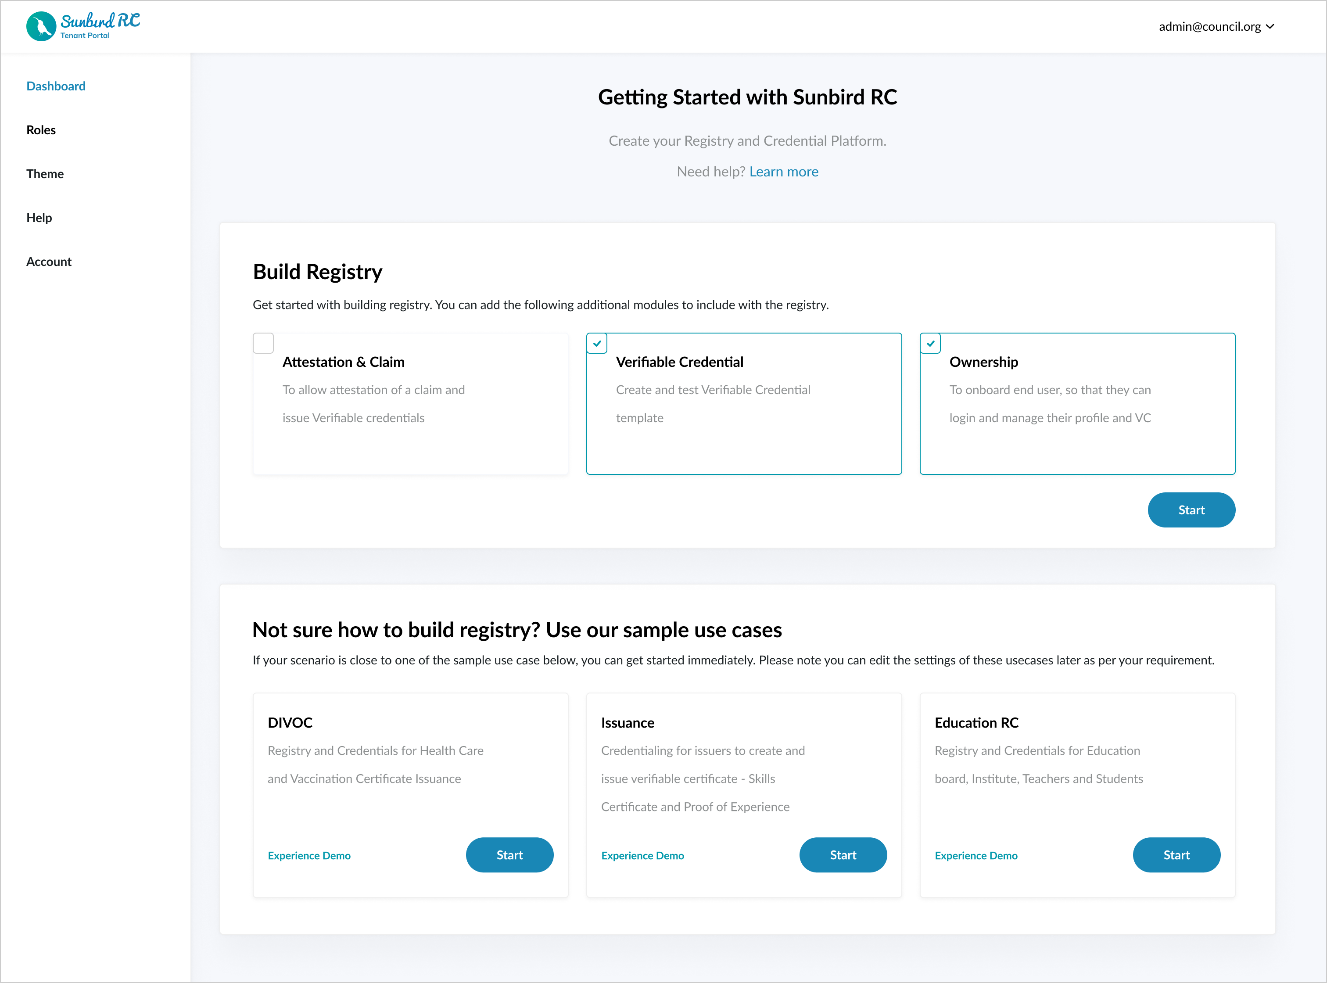Uncheck the Verifiable Credential module
Viewport: 1327px width, 983px height.
pyautogui.click(x=597, y=343)
